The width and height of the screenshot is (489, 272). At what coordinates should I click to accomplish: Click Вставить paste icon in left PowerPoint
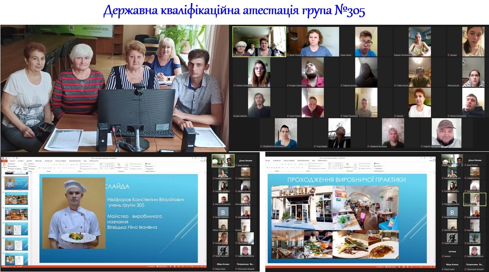click(x=5, y=165)
